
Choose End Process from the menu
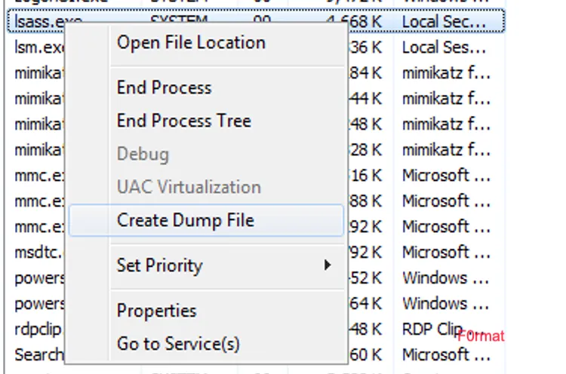pos(164,87)
